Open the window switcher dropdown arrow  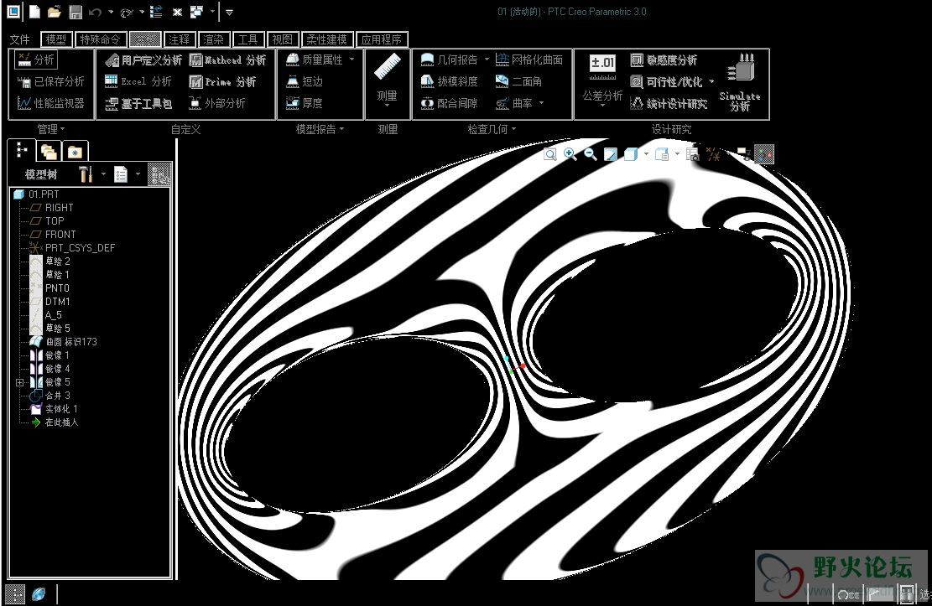(212, 12)
